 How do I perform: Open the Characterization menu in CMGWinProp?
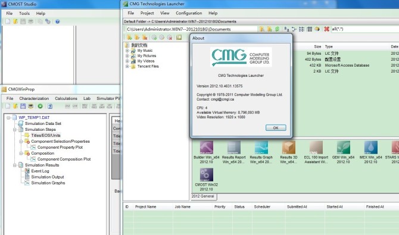(x=34, y=98)
